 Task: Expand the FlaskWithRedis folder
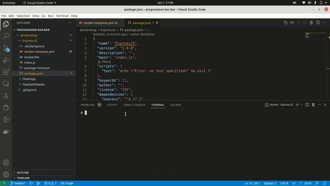pyautogui.click(x=33, y=84)
